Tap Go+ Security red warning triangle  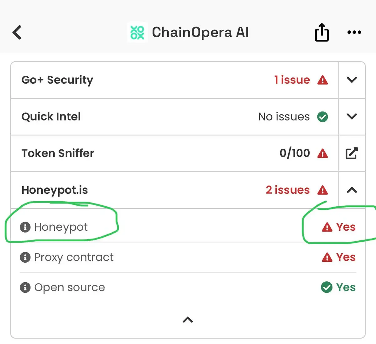[x=322, y=80]
